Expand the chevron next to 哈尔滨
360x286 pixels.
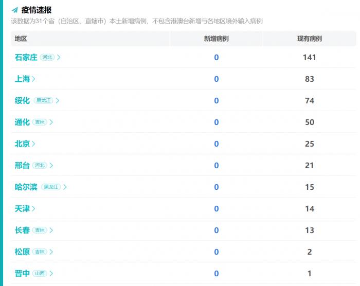point(65,187)
